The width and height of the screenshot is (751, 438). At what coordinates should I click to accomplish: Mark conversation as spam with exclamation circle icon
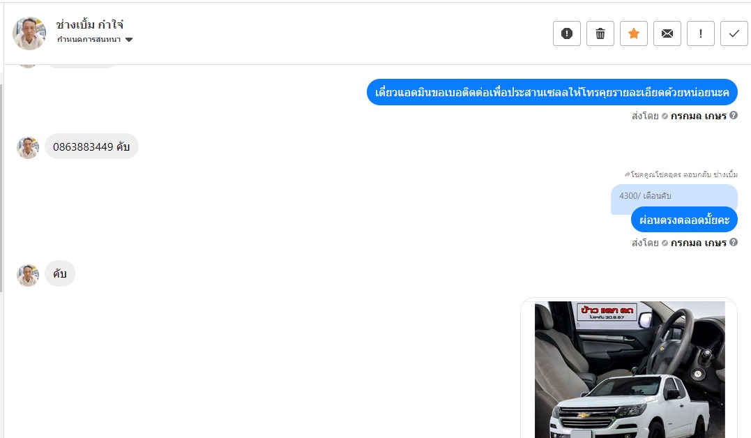point(567,33)
